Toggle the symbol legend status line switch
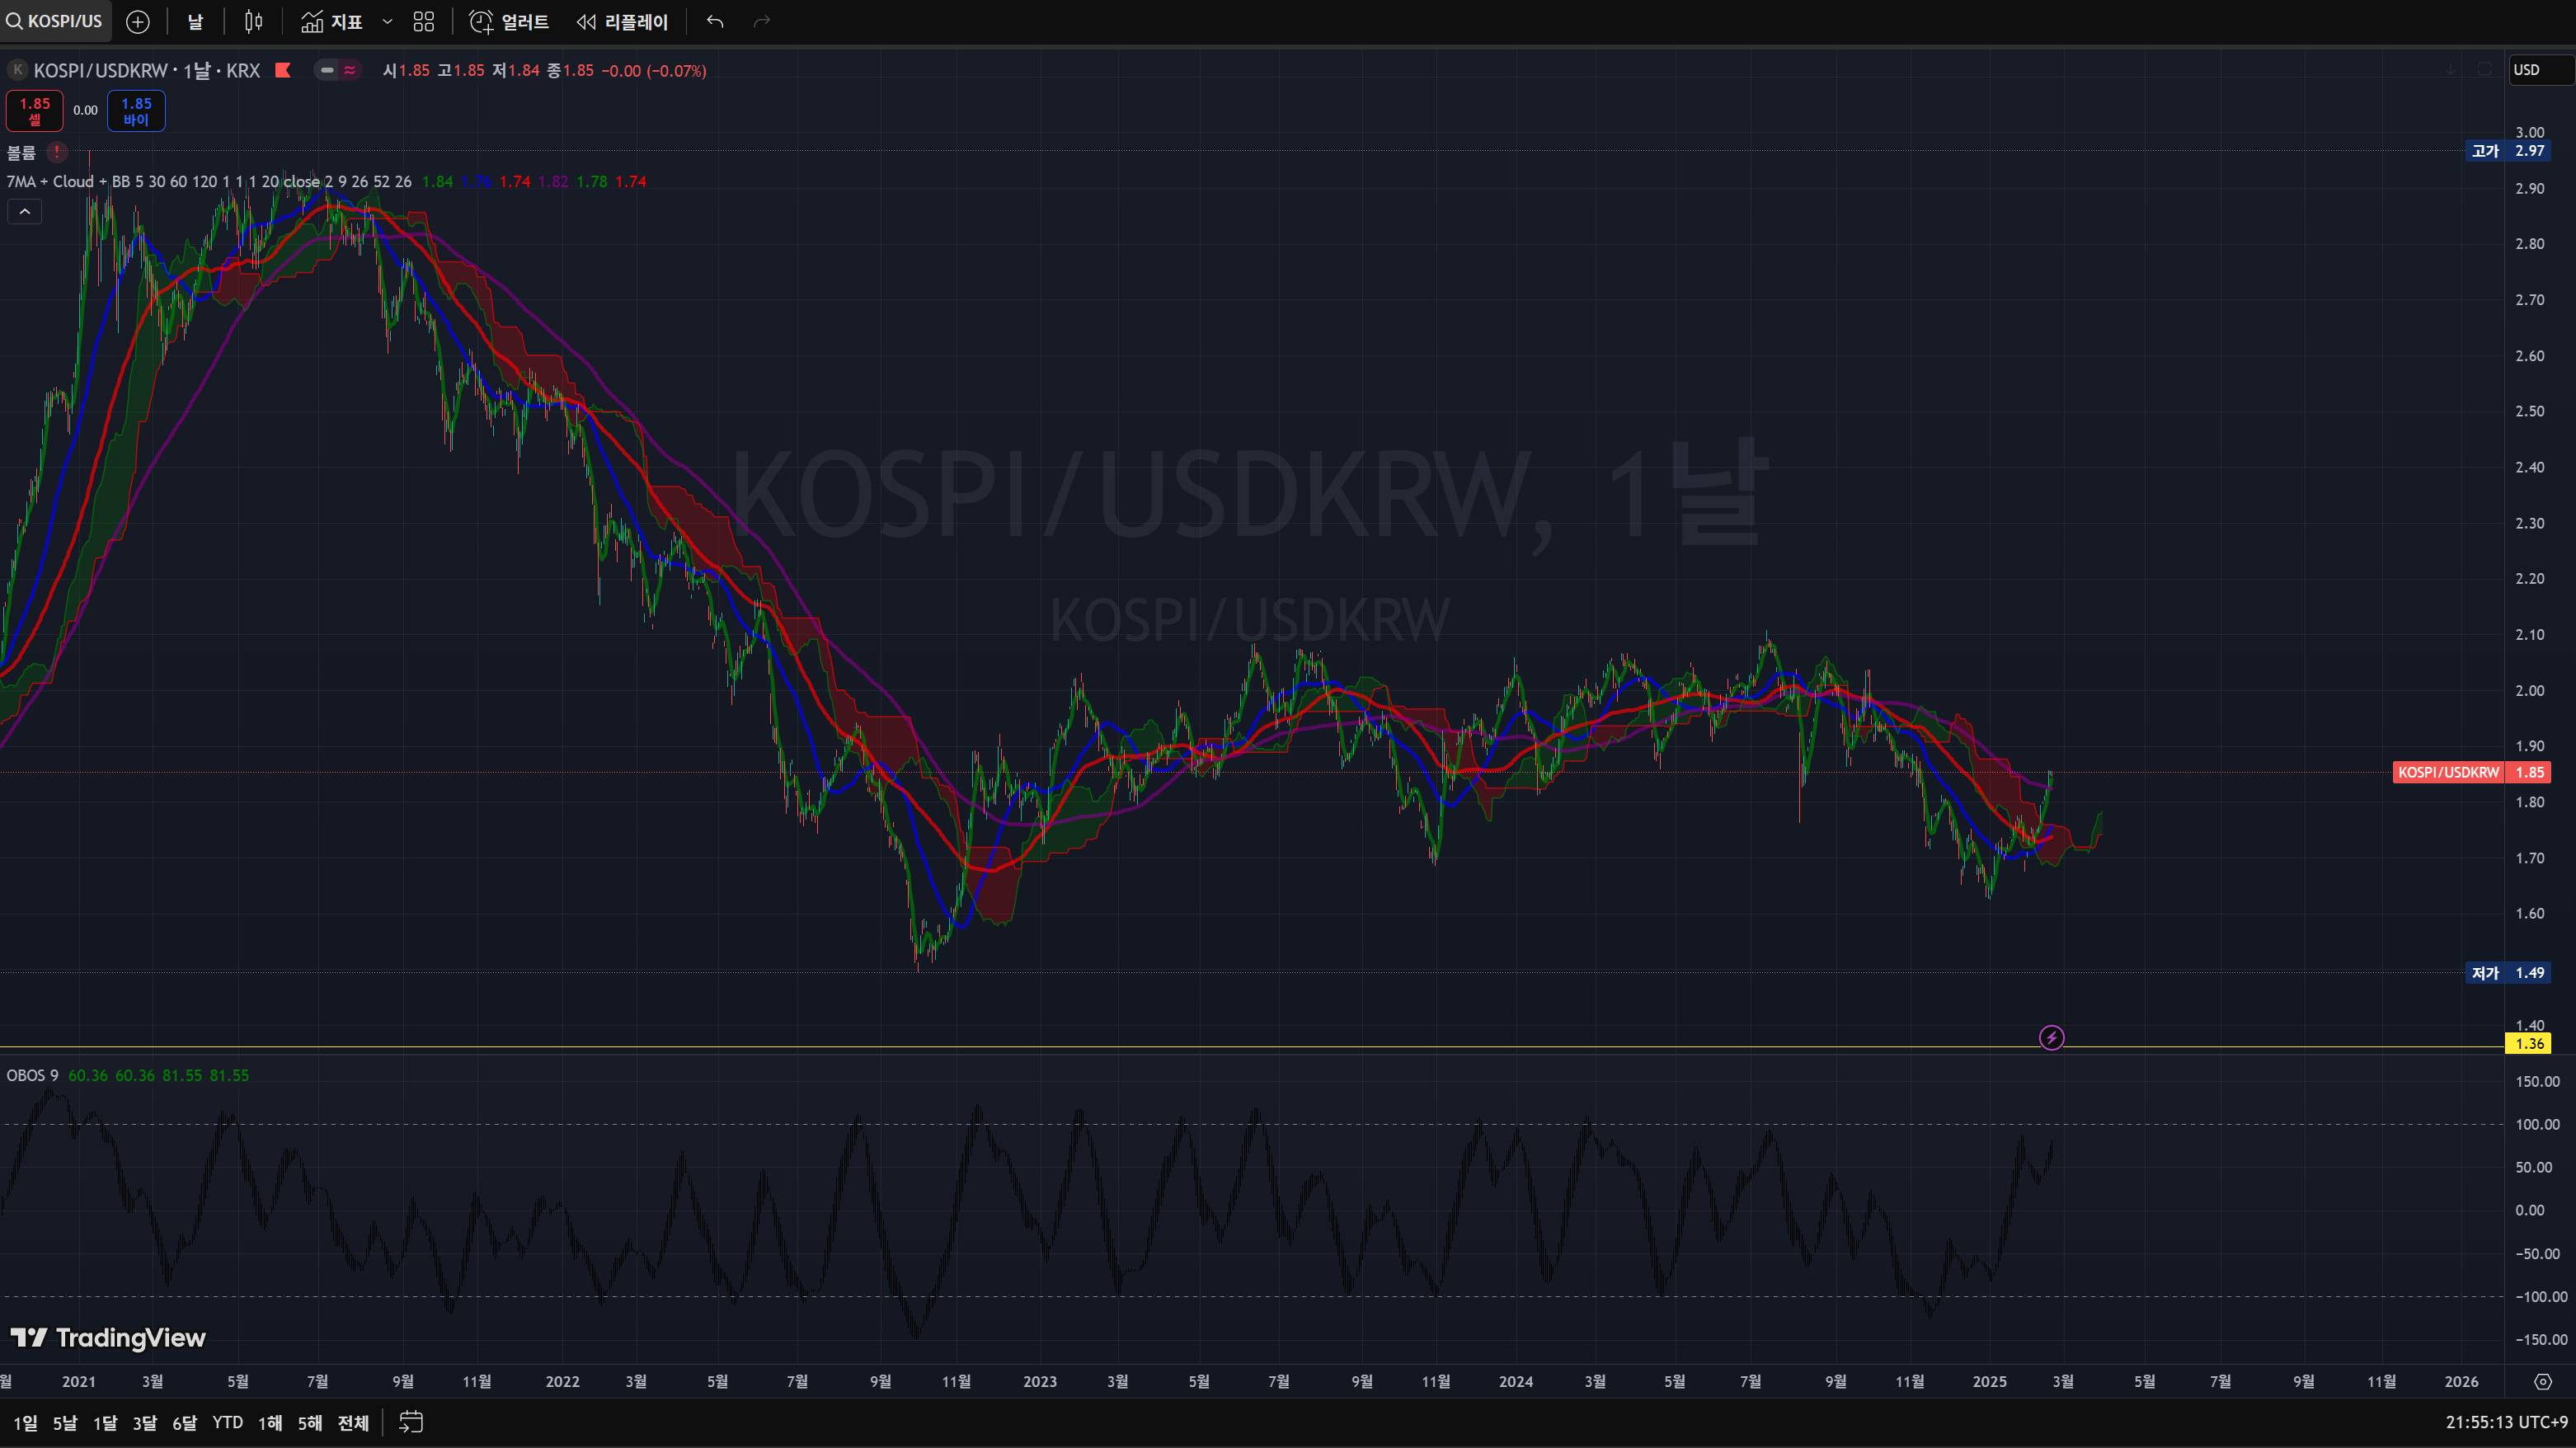The height and width of the screenshot is (1448, 2576). coord(337,70)
